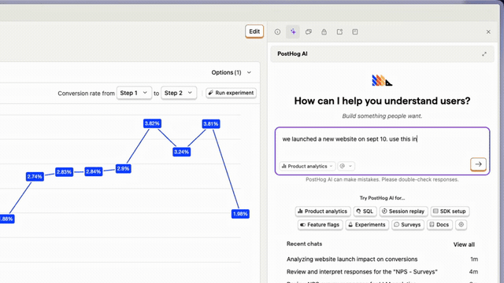Choose the Feature flags suggestion chip
The image size is (504, 283).
[320, 225]
